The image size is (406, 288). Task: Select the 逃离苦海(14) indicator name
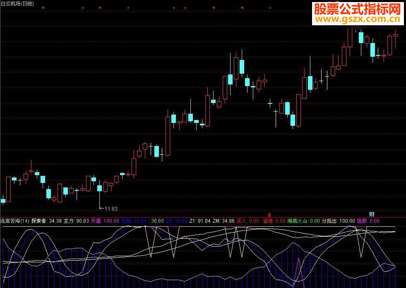pos(15,221)
